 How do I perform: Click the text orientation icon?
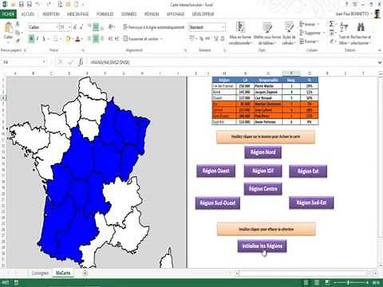tap(111, 27)
